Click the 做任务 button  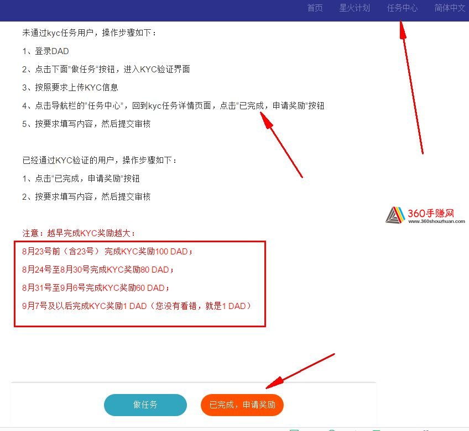(x=145, y=405)
